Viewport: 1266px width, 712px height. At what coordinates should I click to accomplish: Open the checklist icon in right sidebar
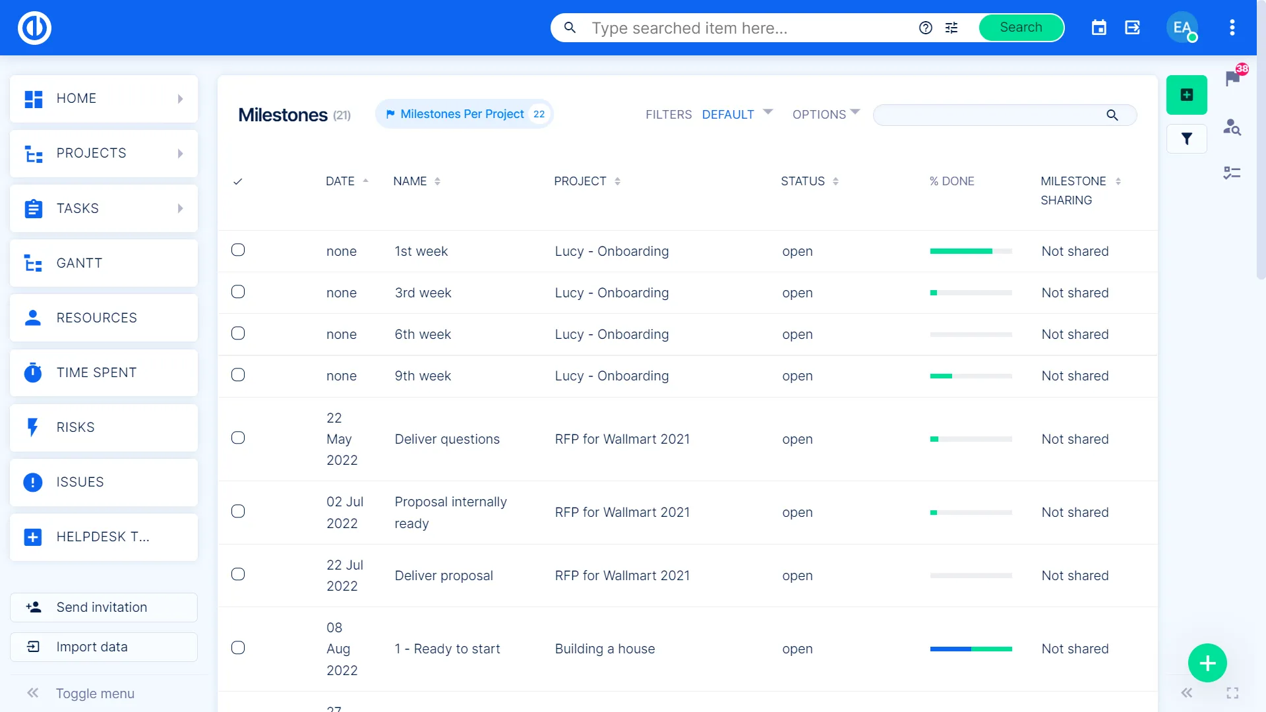[x=1232, y=173]
